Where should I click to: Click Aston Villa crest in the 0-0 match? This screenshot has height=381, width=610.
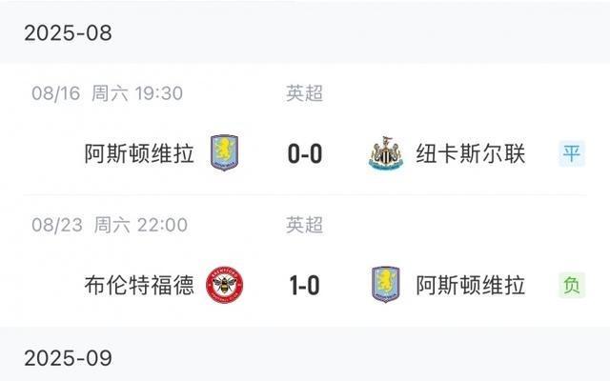click(x=226, y=152)
